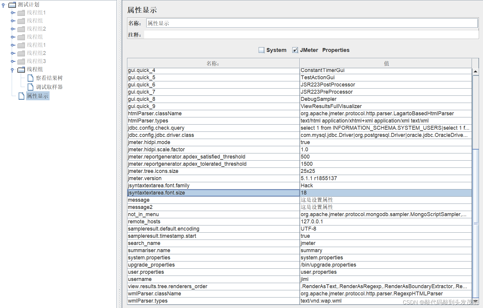This screenshot has width=483, height=308.
Task: Click the page icon next to 调试取样器
Action: pyautogui.click(x=30, y=87)
